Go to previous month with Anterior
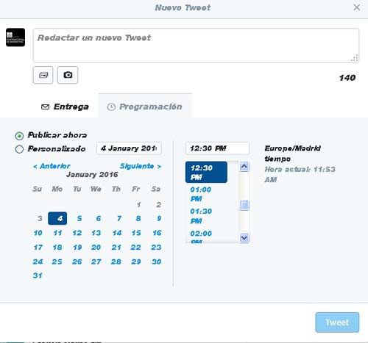368x343 pixels. (52, 166)
